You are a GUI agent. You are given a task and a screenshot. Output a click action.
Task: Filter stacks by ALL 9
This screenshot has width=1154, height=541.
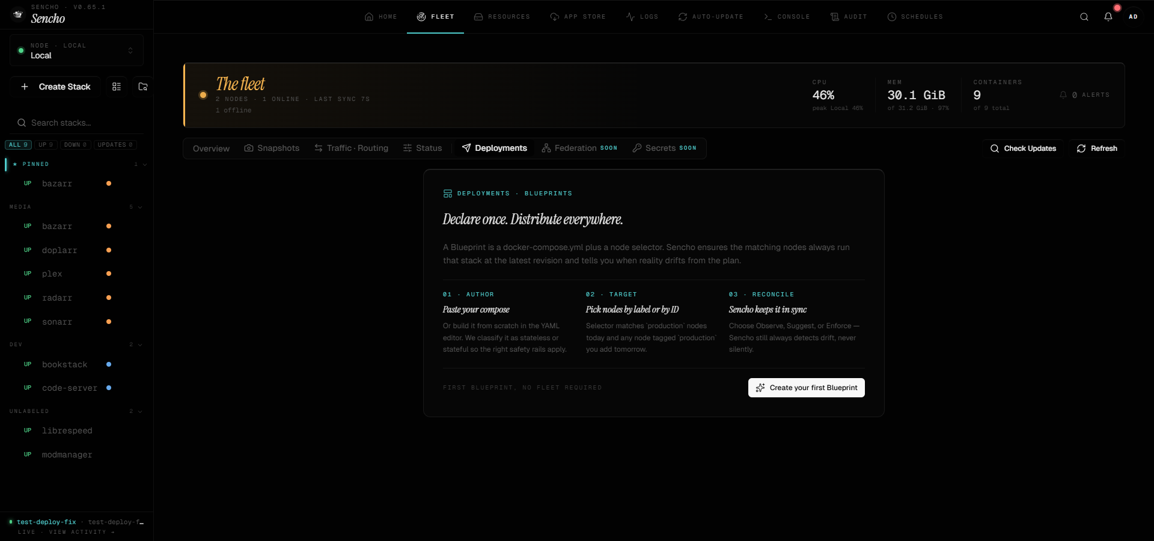[18, 145]
